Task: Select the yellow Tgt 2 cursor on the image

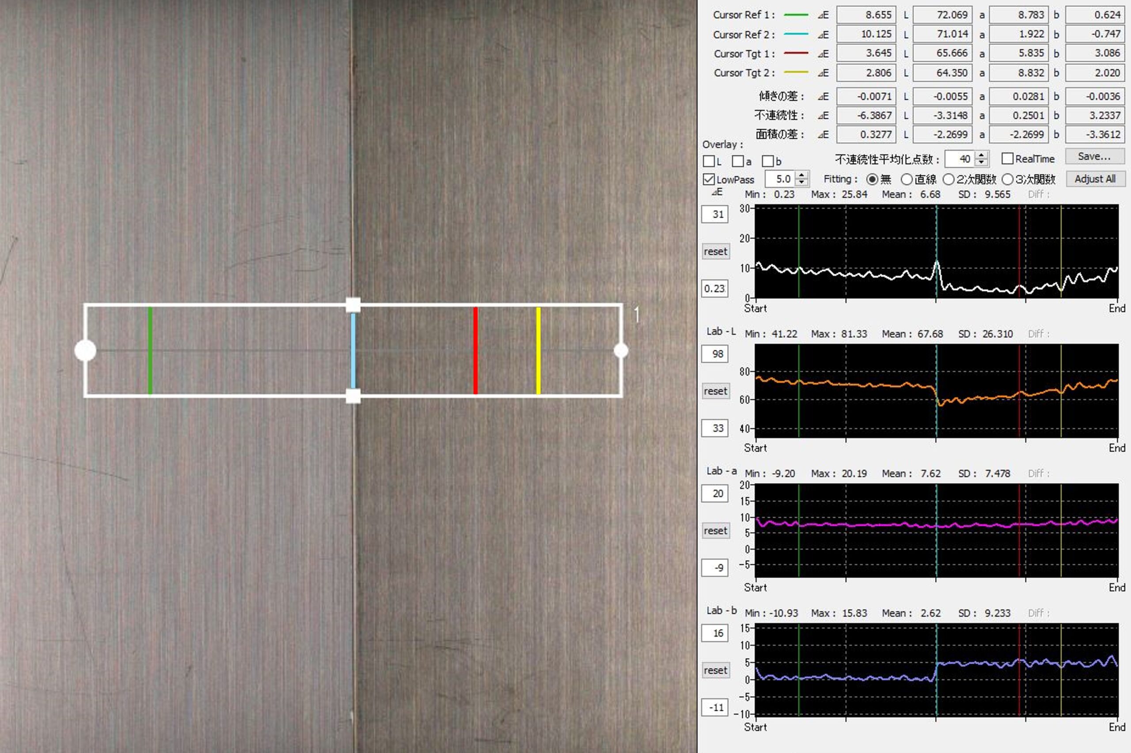Action: 539,350
